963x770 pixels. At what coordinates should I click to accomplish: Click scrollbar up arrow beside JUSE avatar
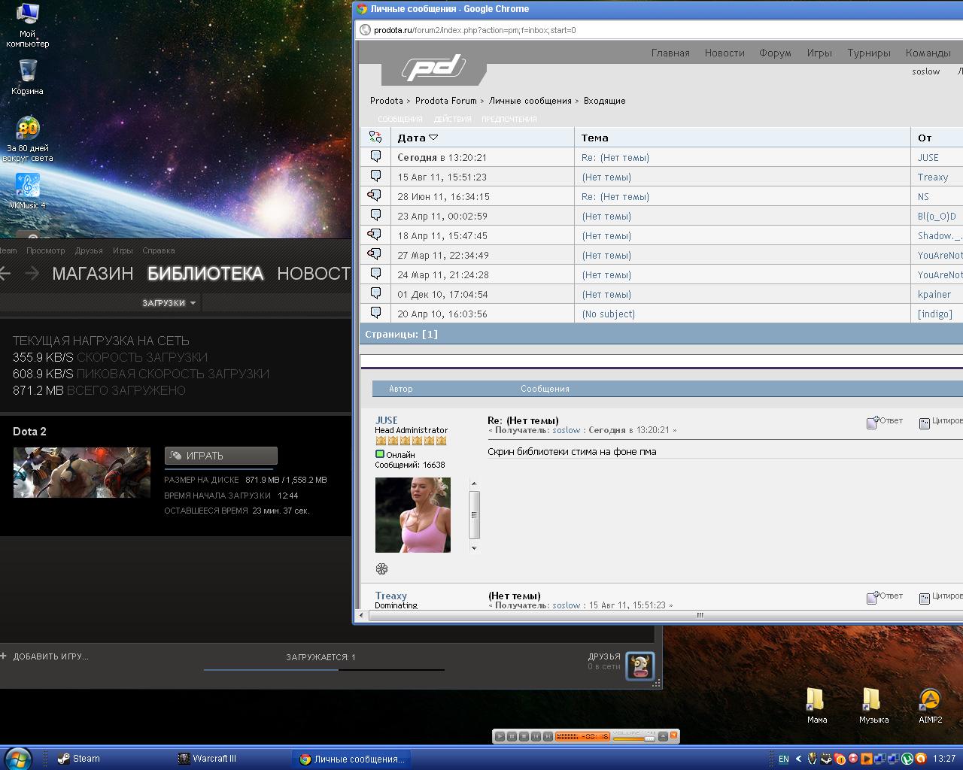[474, 484]
